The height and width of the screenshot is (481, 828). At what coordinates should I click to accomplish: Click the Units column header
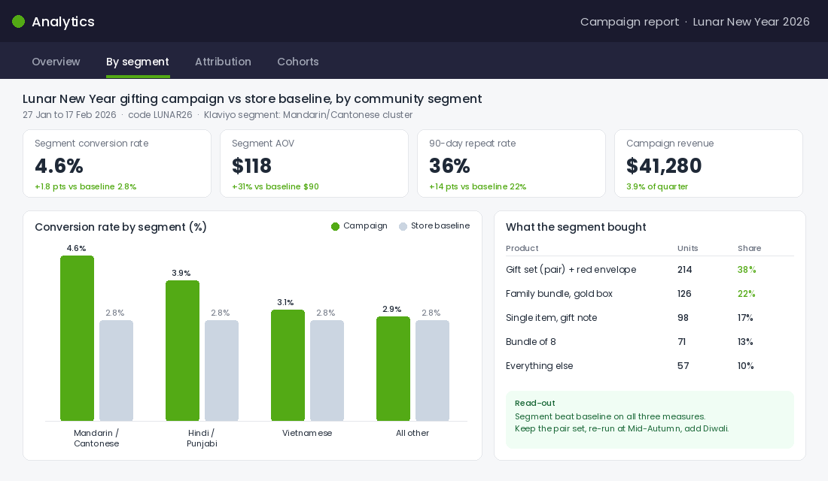[687, 249]
